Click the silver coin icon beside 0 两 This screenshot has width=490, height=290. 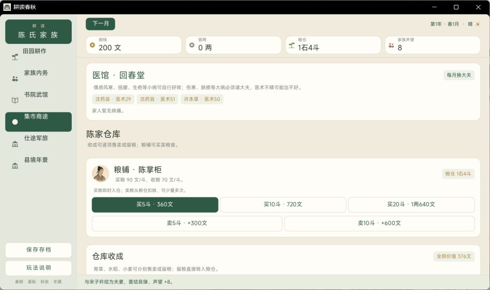point(192,45)
